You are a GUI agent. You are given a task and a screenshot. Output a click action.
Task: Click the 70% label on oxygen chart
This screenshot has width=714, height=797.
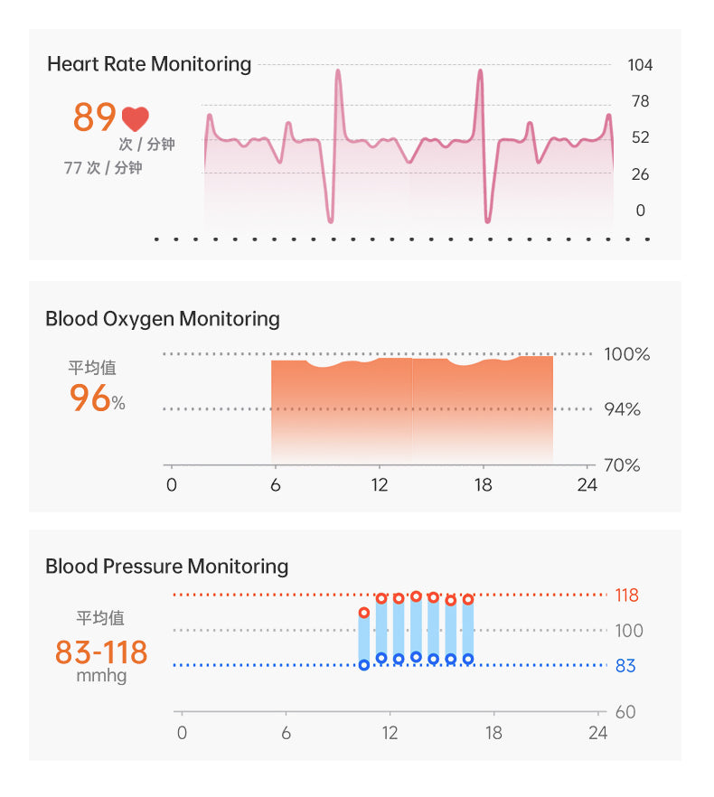pyautogui.click(x=622, y=465)
